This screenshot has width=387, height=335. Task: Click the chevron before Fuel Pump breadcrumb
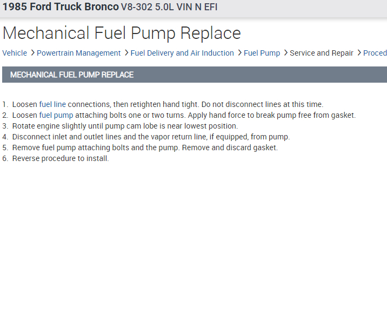pos(239,53)
